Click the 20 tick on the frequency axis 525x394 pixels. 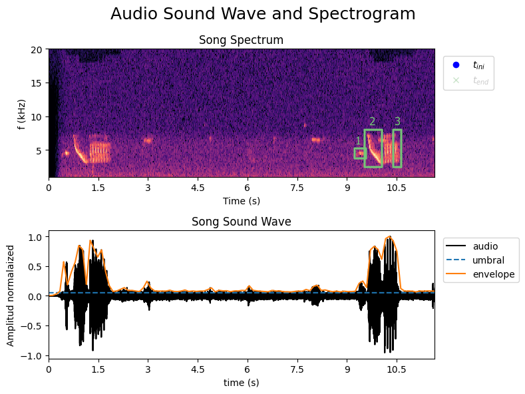click(36, 50)
